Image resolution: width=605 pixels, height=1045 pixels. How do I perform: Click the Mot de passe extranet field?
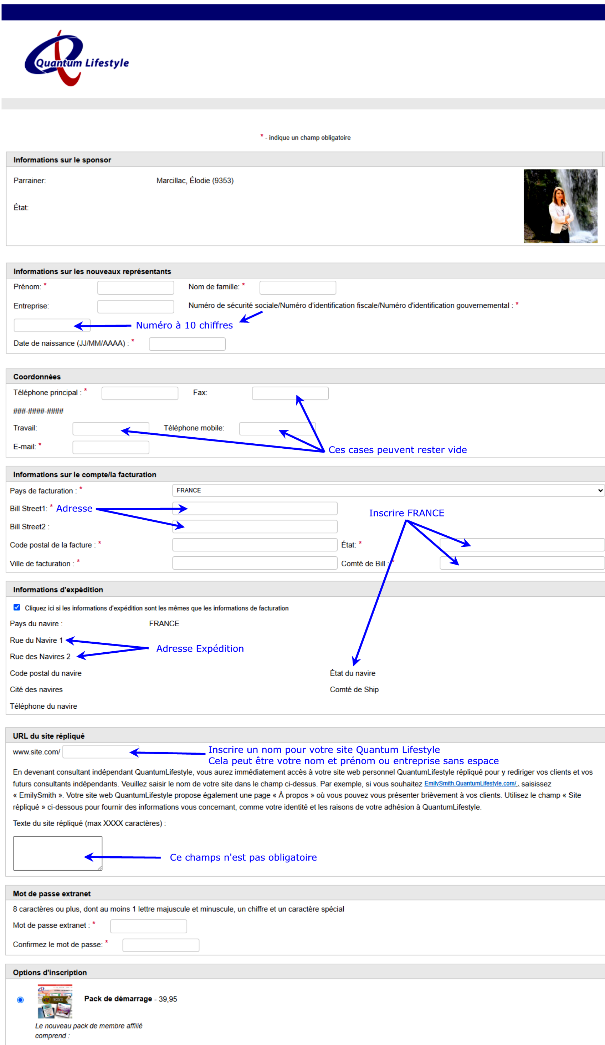tap(148, 926)
